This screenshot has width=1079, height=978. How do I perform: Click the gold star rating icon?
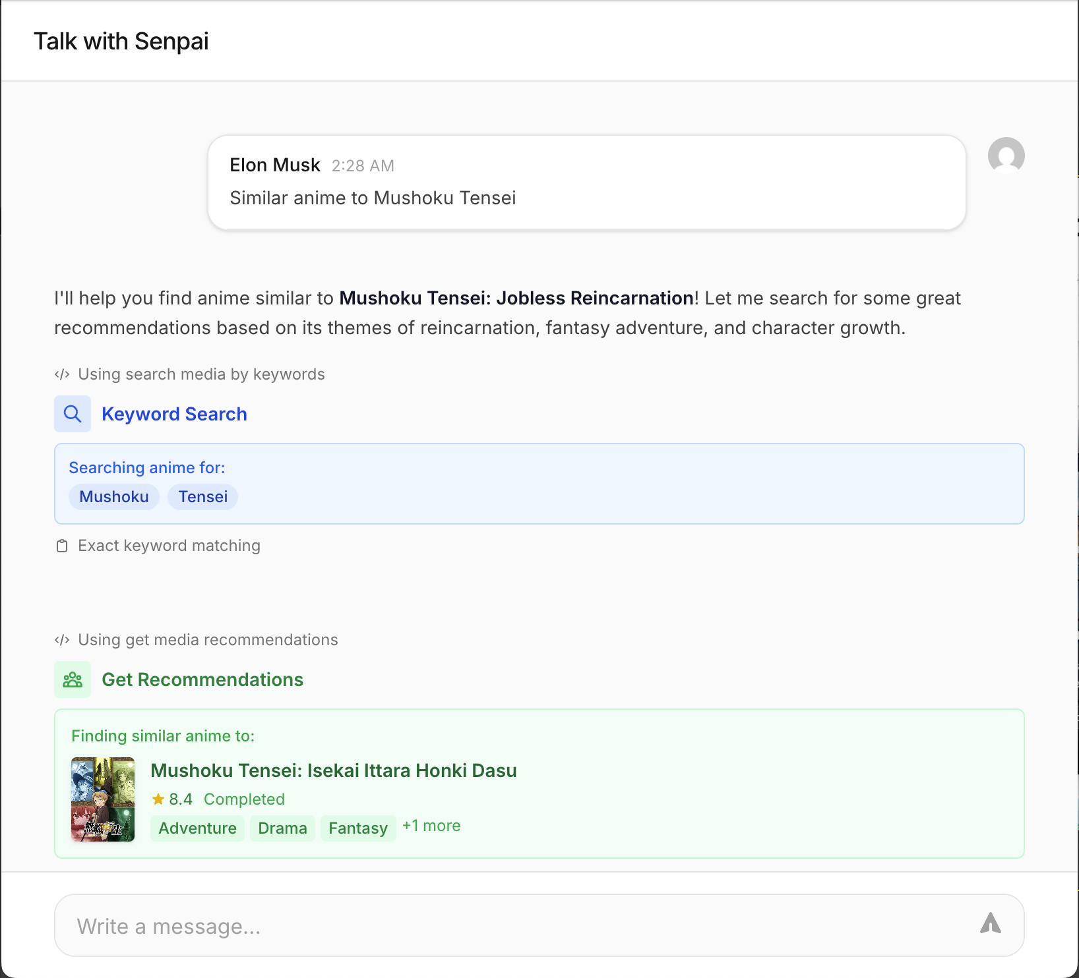click(158, 799)
